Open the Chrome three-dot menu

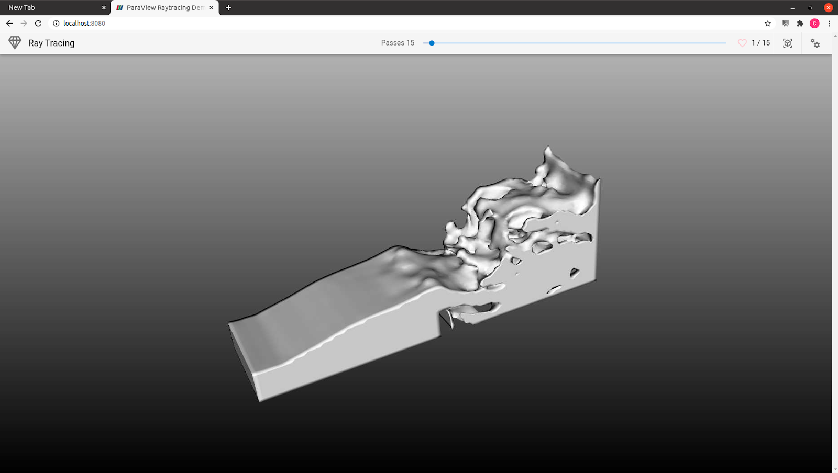pyautogui.click(x=829, y=23)
